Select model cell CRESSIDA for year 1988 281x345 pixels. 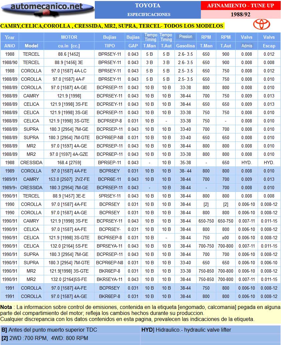coord(31,162)
